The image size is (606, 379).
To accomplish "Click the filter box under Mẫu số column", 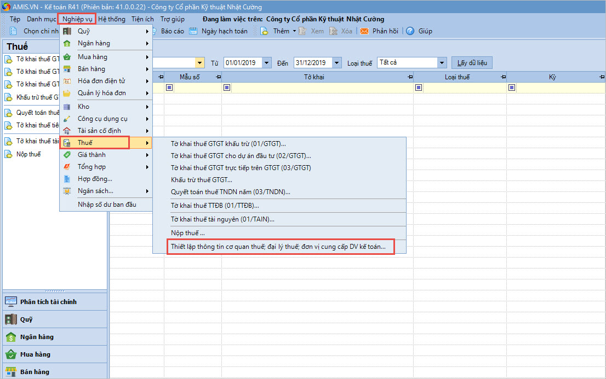I will pyautogui.click(x=169, y=88).
